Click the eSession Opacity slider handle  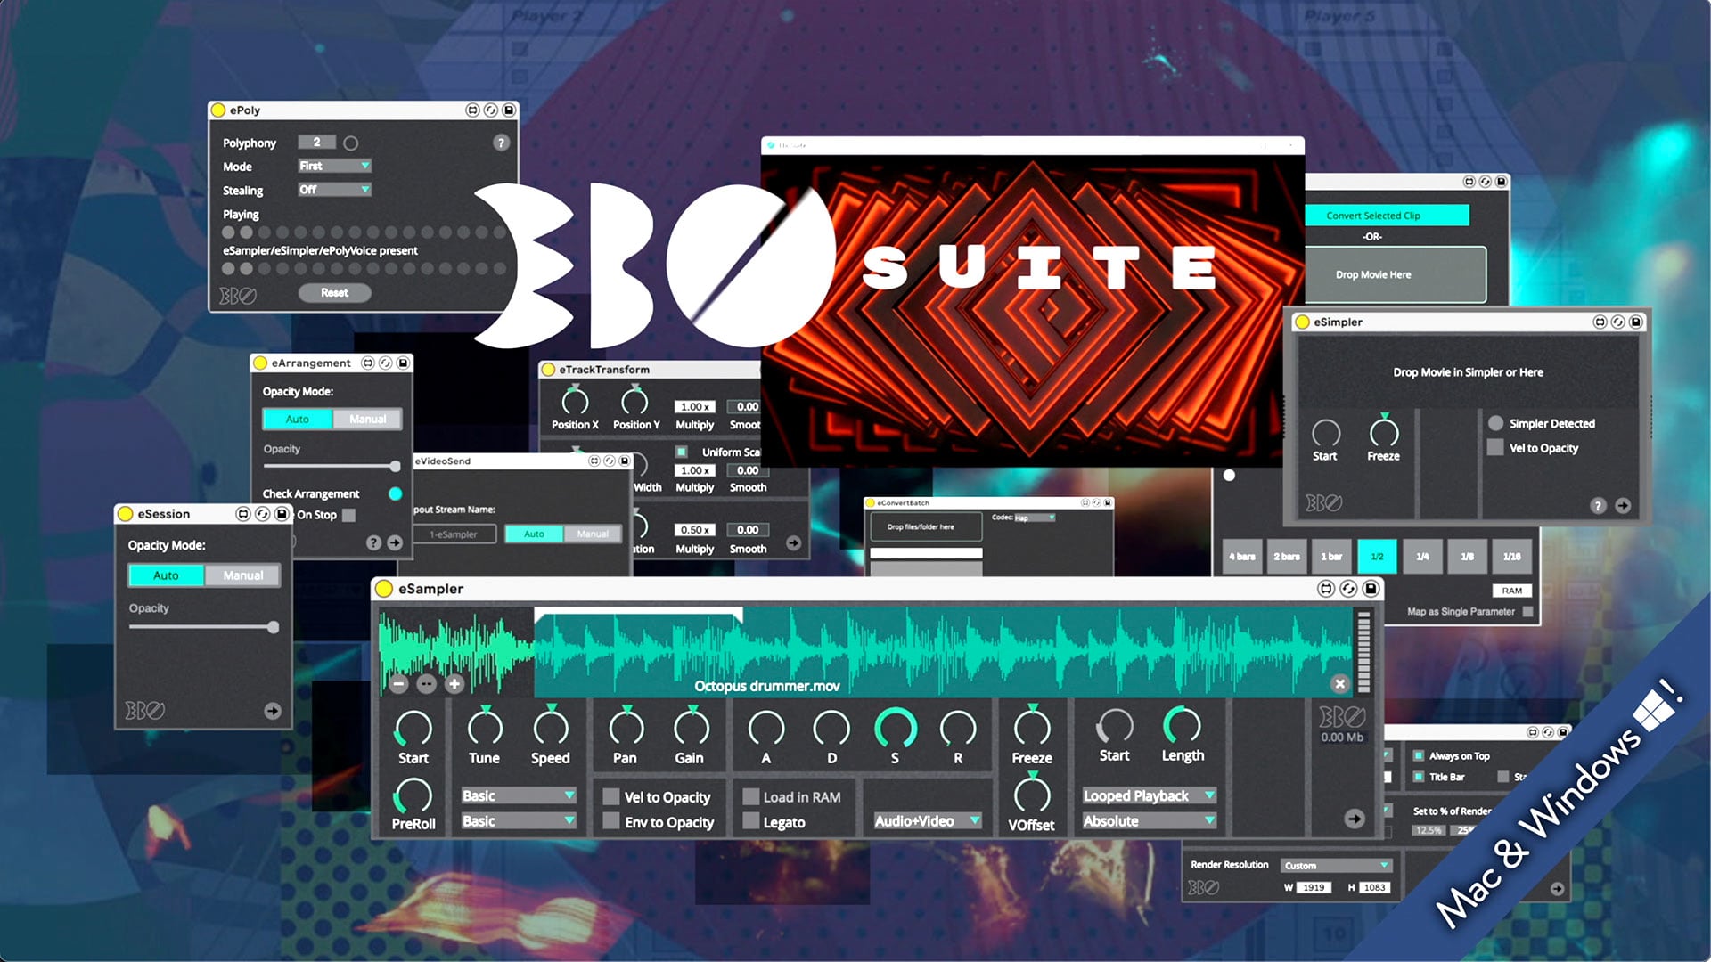(x=273, y=627)
